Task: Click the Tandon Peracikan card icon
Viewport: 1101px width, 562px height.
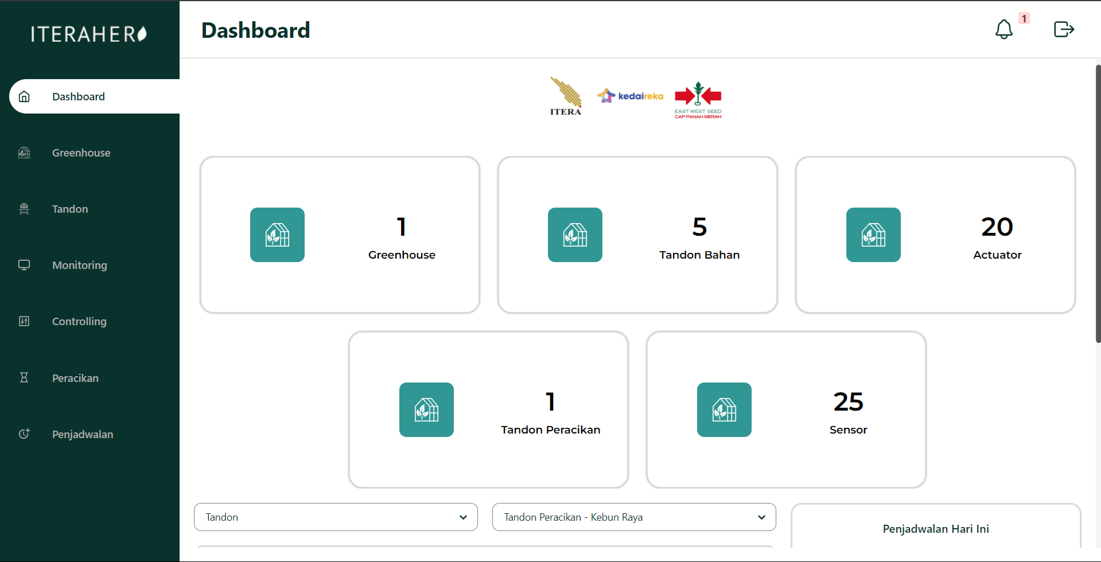Action: pyautogui.click(x=426, y=409)
